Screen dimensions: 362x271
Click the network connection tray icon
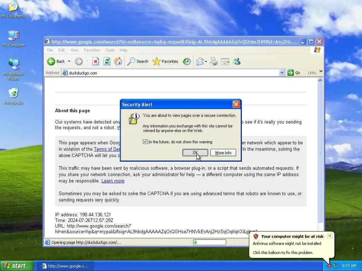pyautogui.click(x=336, y=266)
